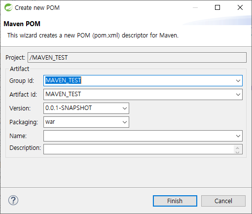Minimize the Create new POM dialog
The height and width of the screenshot is (214, 252).
pyautogui.click(x=195, y=7)
